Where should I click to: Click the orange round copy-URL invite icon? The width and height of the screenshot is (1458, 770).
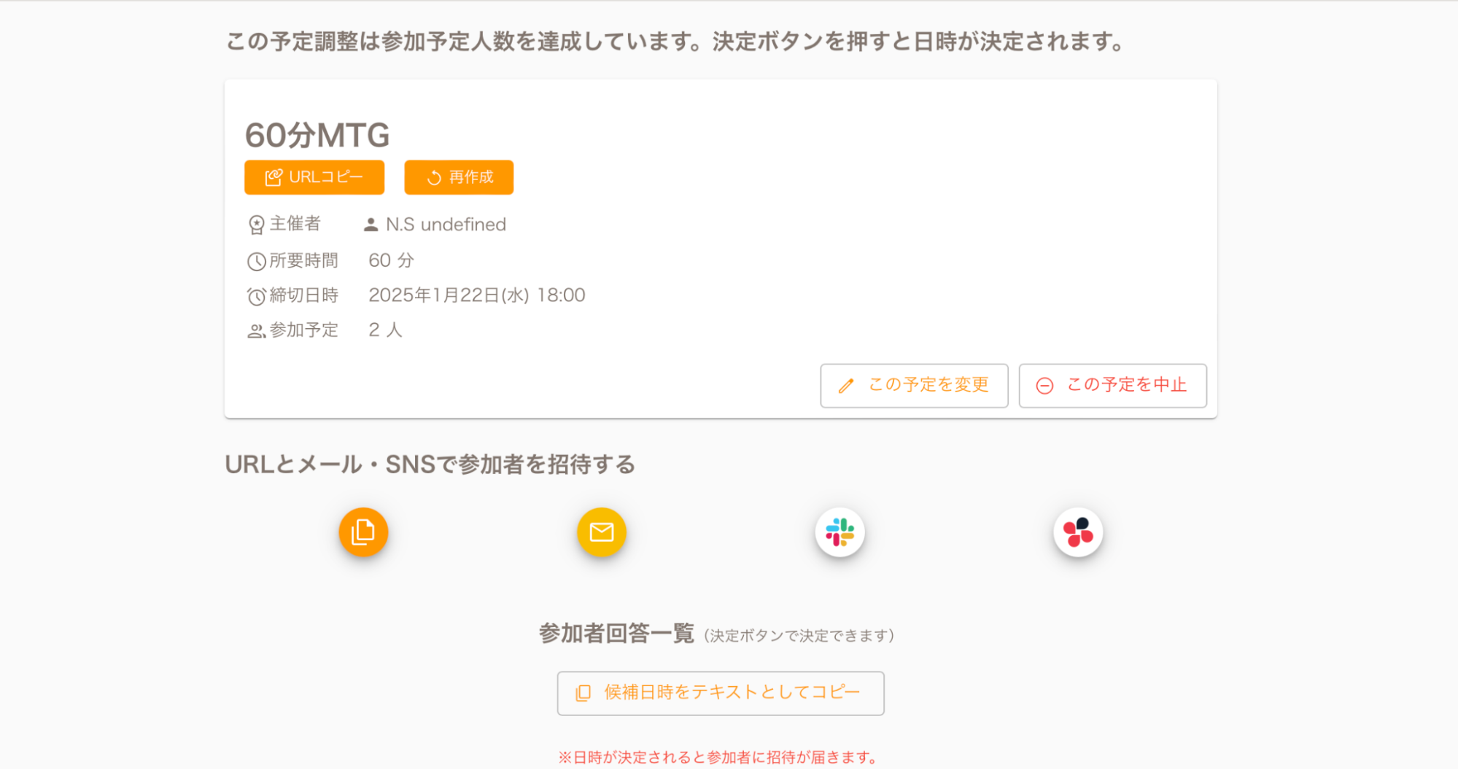[x=363, y=532]
